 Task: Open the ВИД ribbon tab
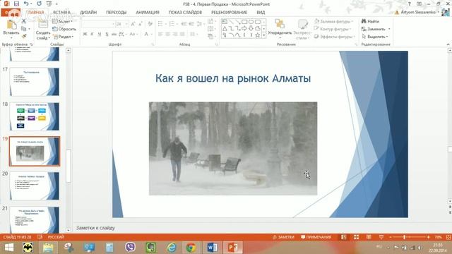[x=261, y=13]
